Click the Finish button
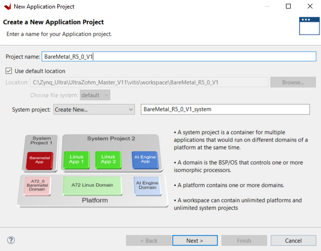Image resolution: width=321 pixels, height=251 pixels. point(244,241)
